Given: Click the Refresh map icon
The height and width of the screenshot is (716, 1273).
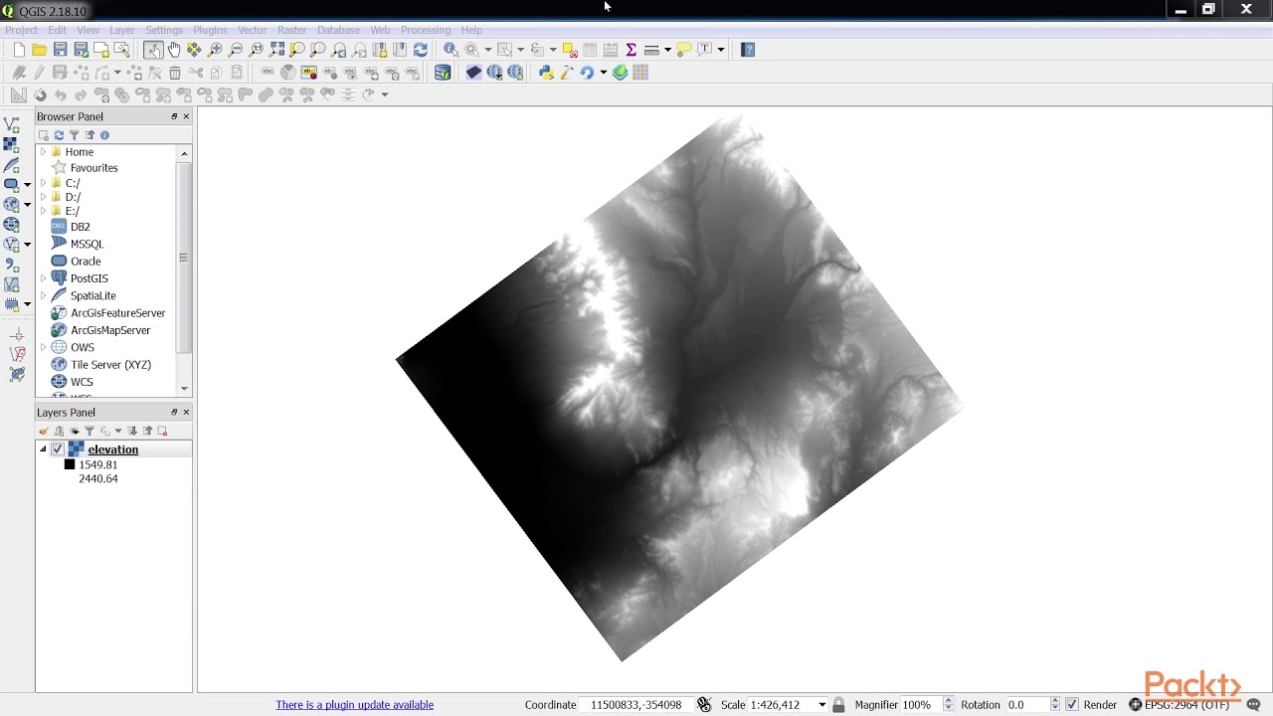Looking at the screenshot, I should point(421,50).
